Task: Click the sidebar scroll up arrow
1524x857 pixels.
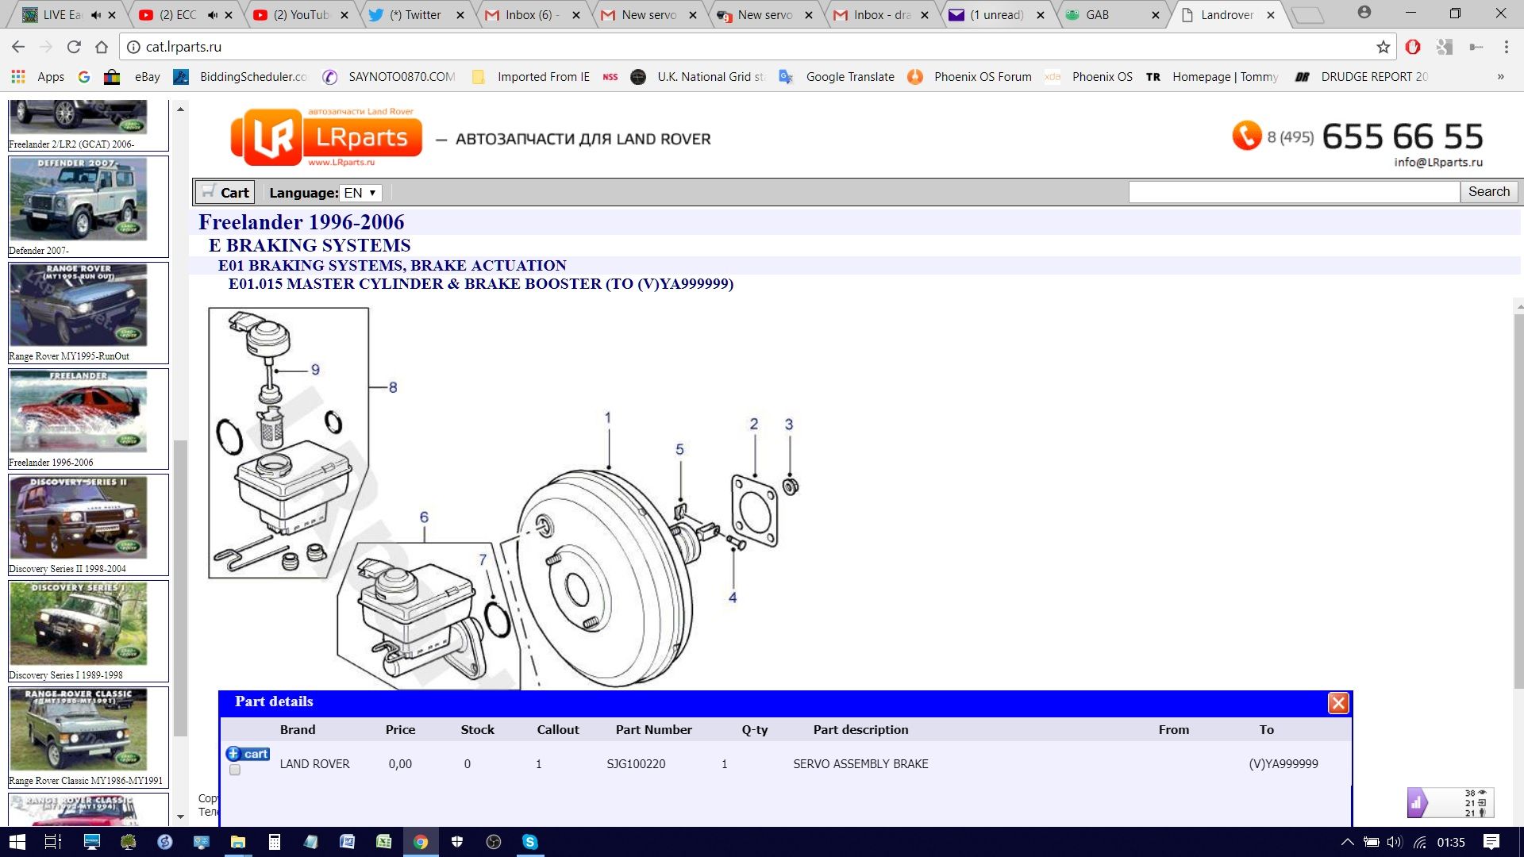Action: tap(180, 110)
